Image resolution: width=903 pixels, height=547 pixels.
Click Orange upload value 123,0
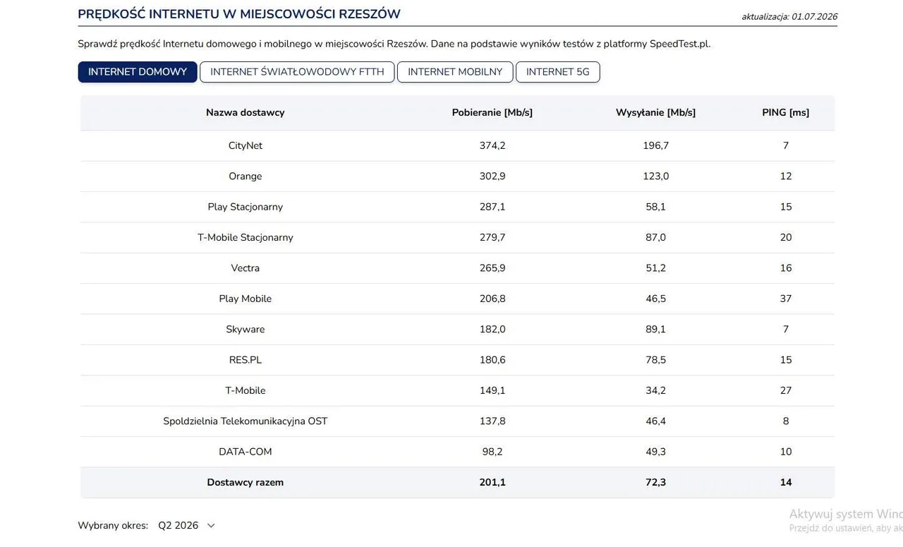656,176
